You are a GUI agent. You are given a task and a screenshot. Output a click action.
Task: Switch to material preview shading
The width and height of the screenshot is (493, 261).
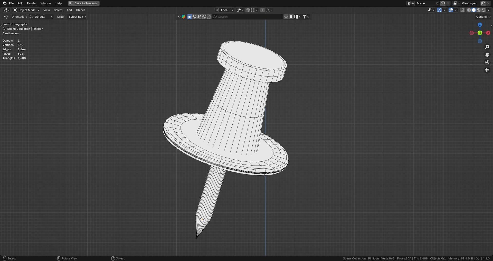(x=479, y=10)
